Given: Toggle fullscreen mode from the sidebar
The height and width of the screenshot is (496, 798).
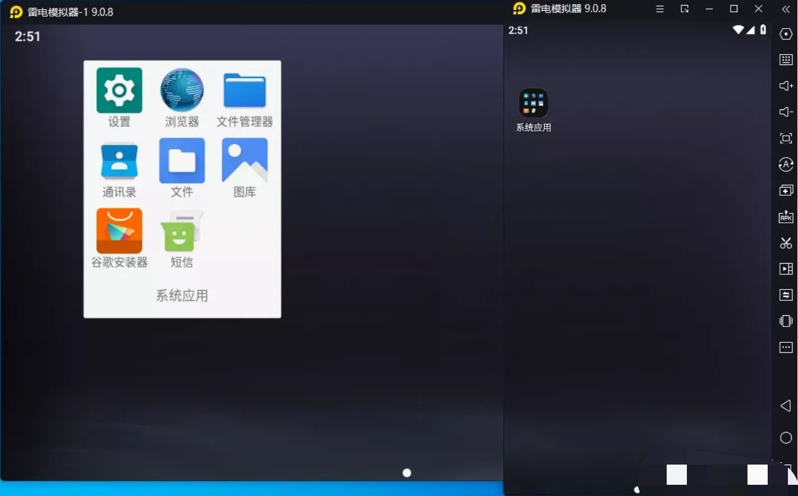Looking at the screenshot, I should (786, 139).
